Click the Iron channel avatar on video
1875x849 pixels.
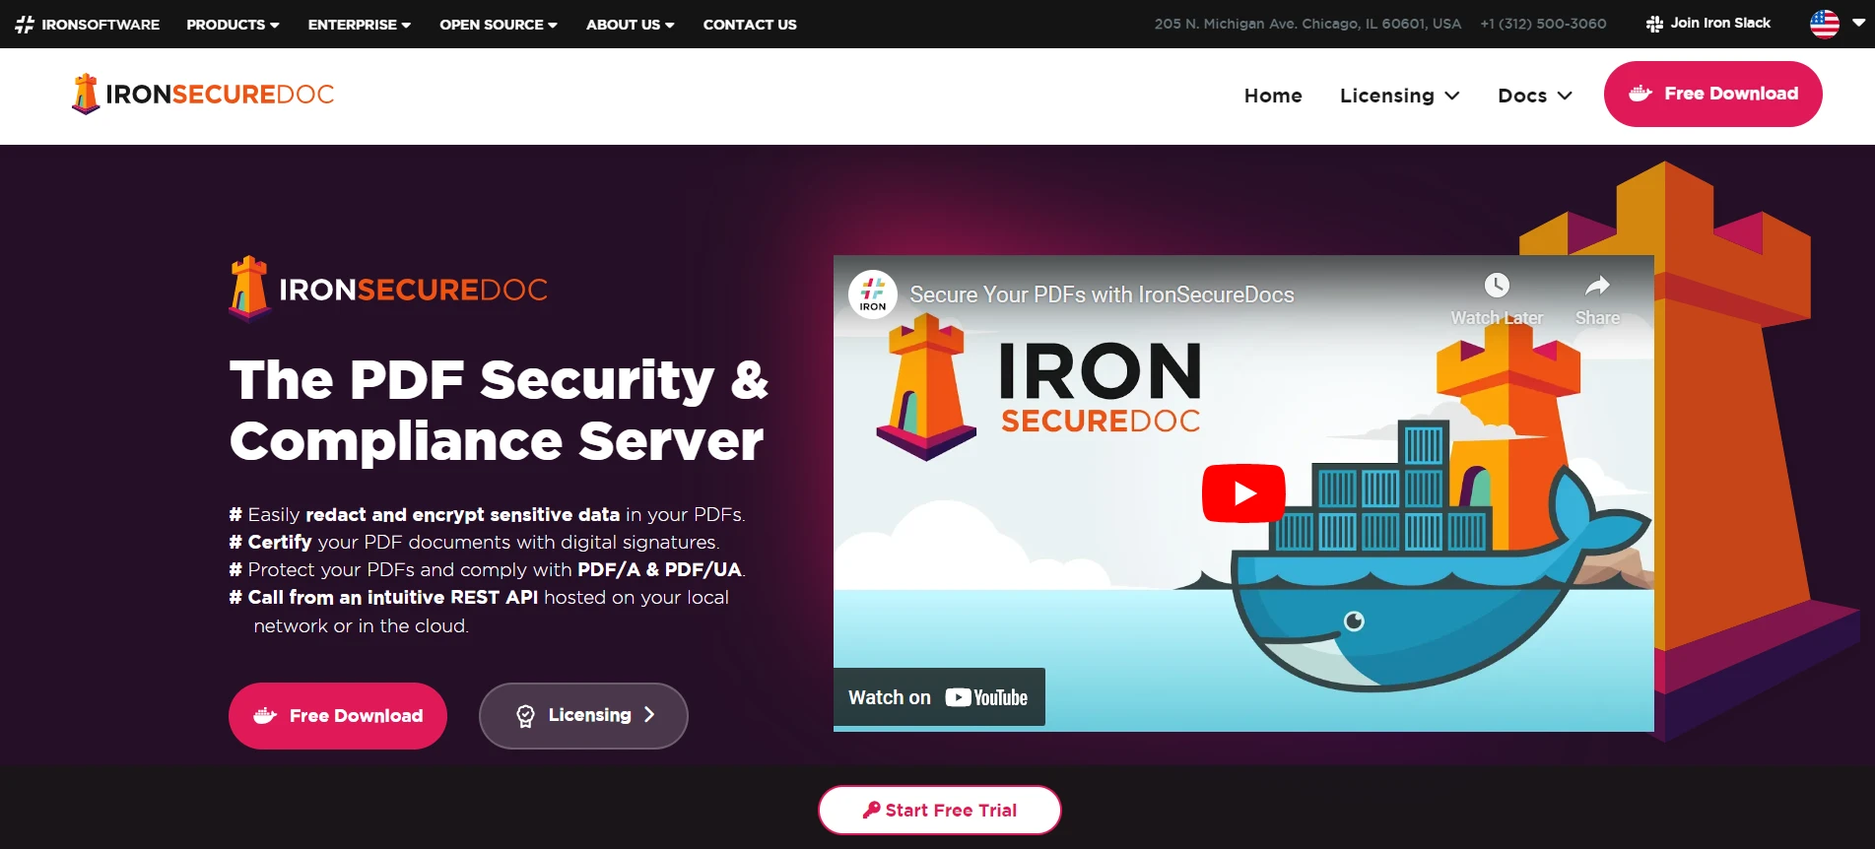coord(873,294)
